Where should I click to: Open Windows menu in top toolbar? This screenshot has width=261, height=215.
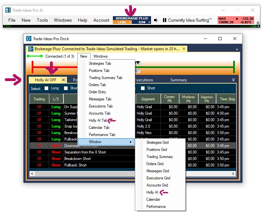click(x=63, y=20)
